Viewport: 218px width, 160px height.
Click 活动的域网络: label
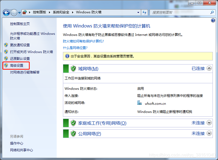[x=75, y=103]
